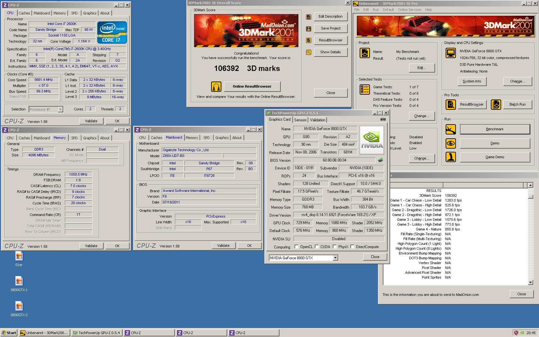Screen dimensions: 539x337
Task: Click the Online ResultBrowser button
Action: click(x=252, y=87)
